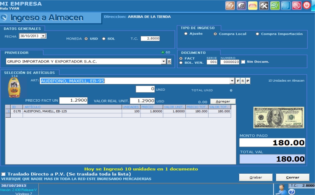This screenshot has width=315, height=195.
Task: Click the Agregar button
Action: coord(223,101)
